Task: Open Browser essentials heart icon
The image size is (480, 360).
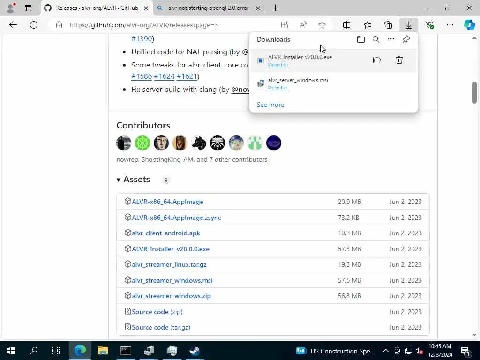Action: coord(429,25)
